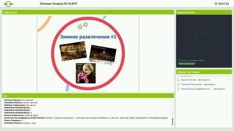Click the Камера и голос panel header

tap(204, 12)
